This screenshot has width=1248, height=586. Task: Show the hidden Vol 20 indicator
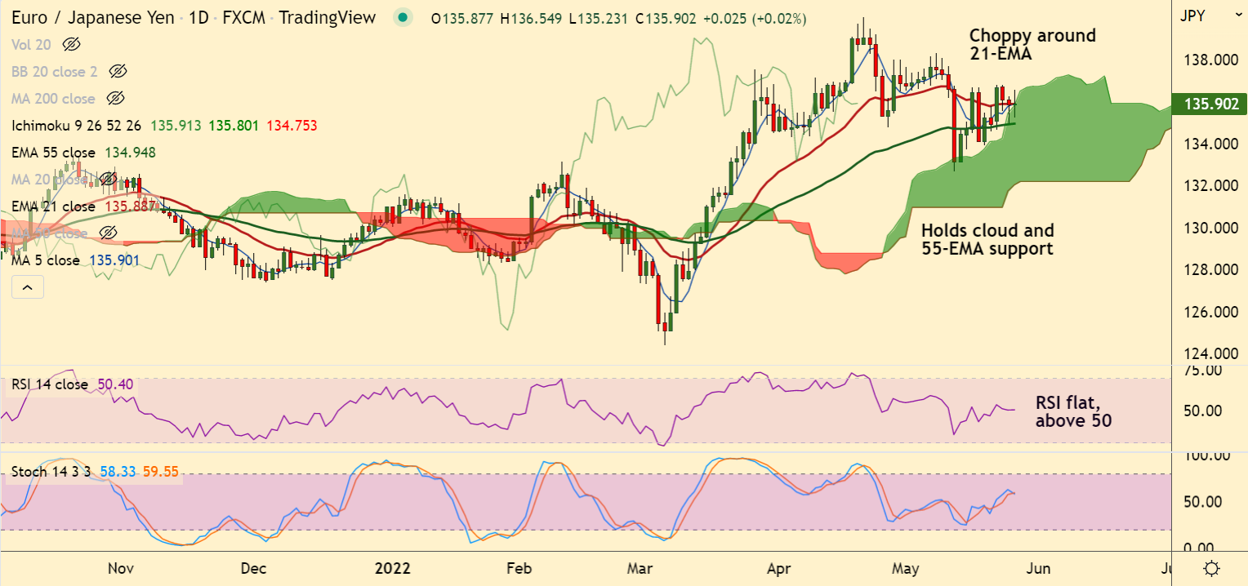point(73,44)
